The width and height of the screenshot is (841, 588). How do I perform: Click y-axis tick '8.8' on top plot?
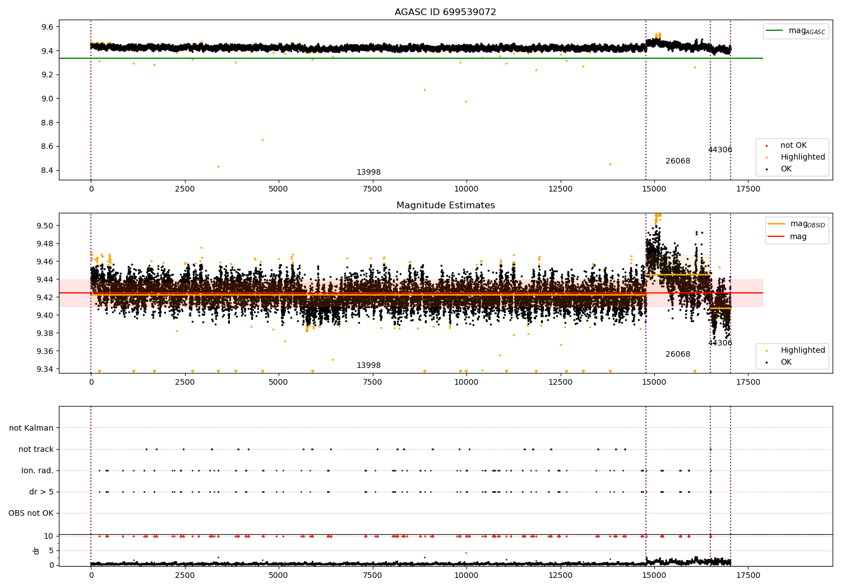coord(47,123)
